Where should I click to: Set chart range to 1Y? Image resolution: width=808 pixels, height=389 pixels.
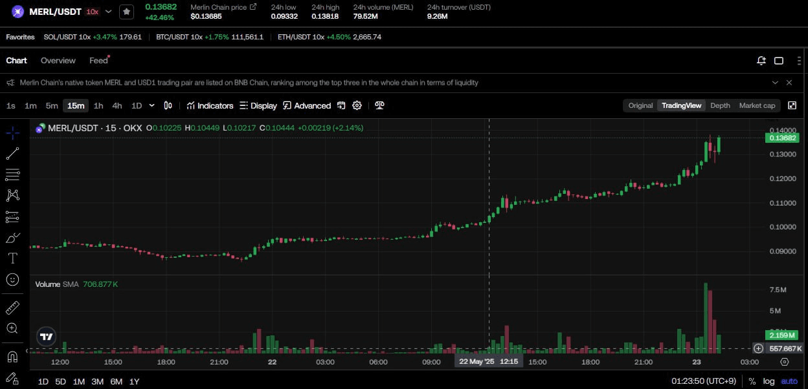click(134, 381)
